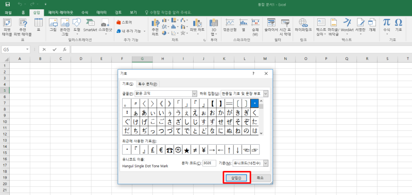The image size is (412, 195).
Task: Add a Slicer (슬라이서) filter
Action: point(271,25)
